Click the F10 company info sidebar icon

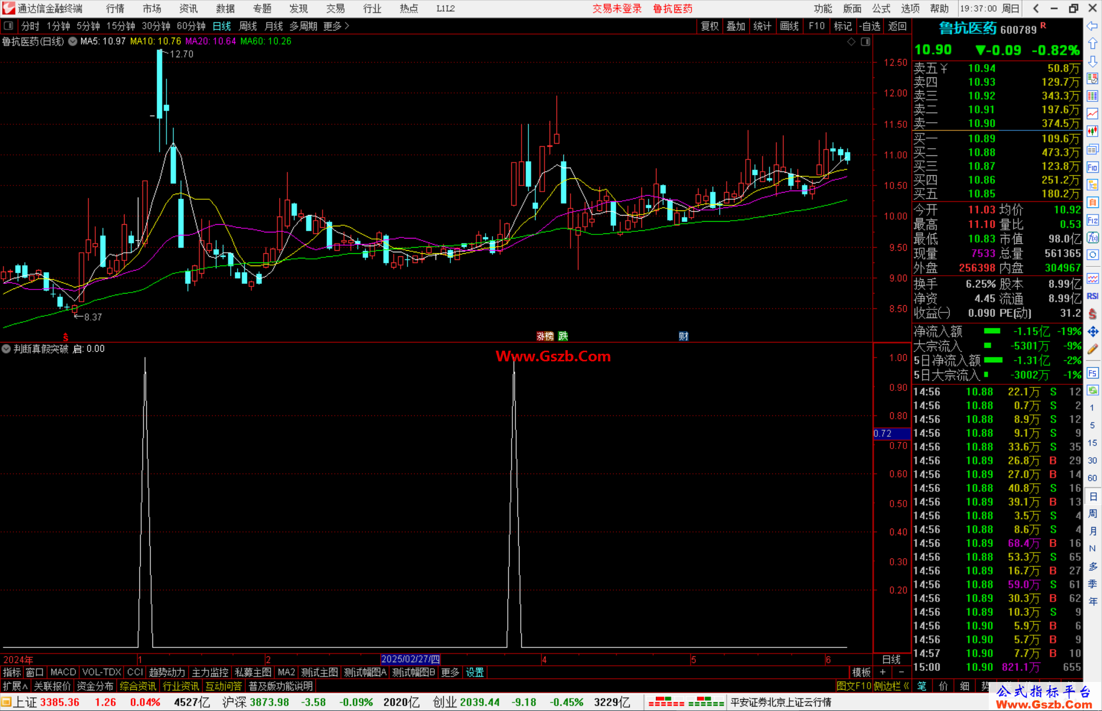click(1092, 167)
